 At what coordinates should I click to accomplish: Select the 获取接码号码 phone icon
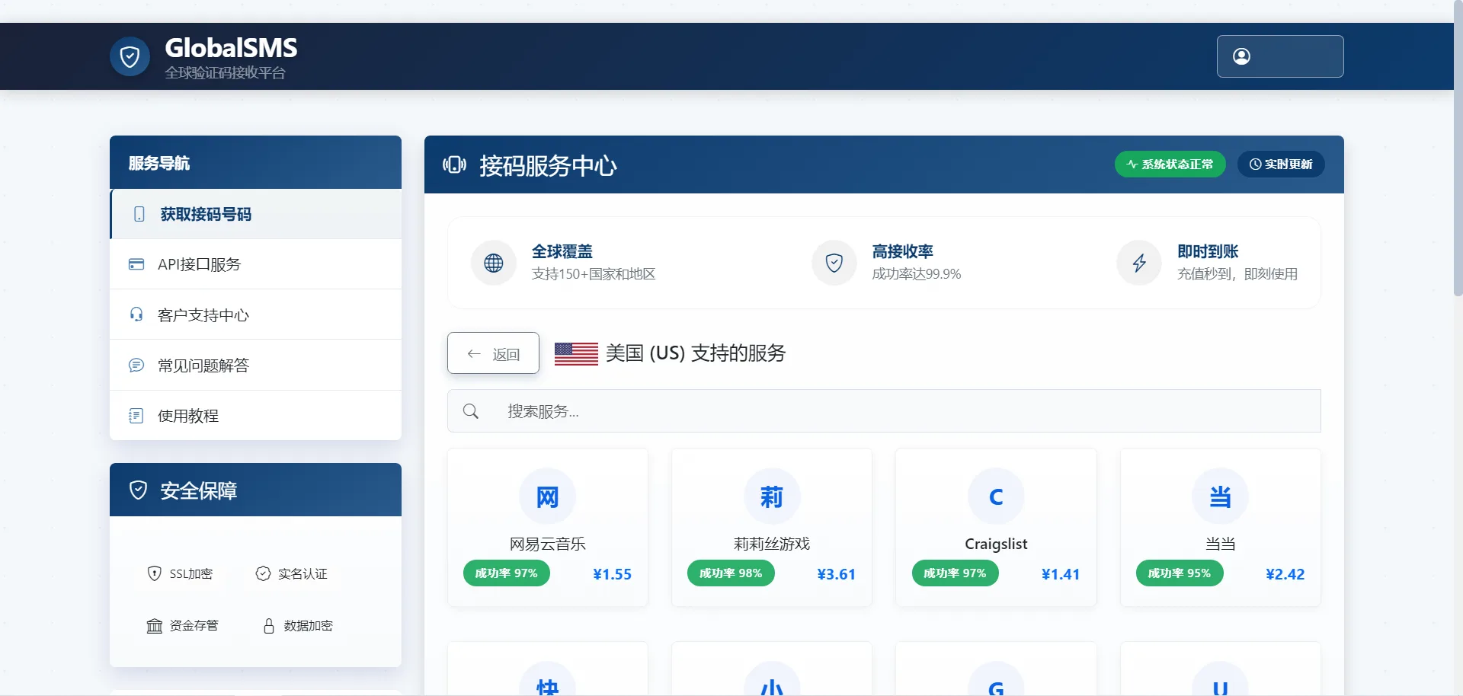tap(138, 214)
